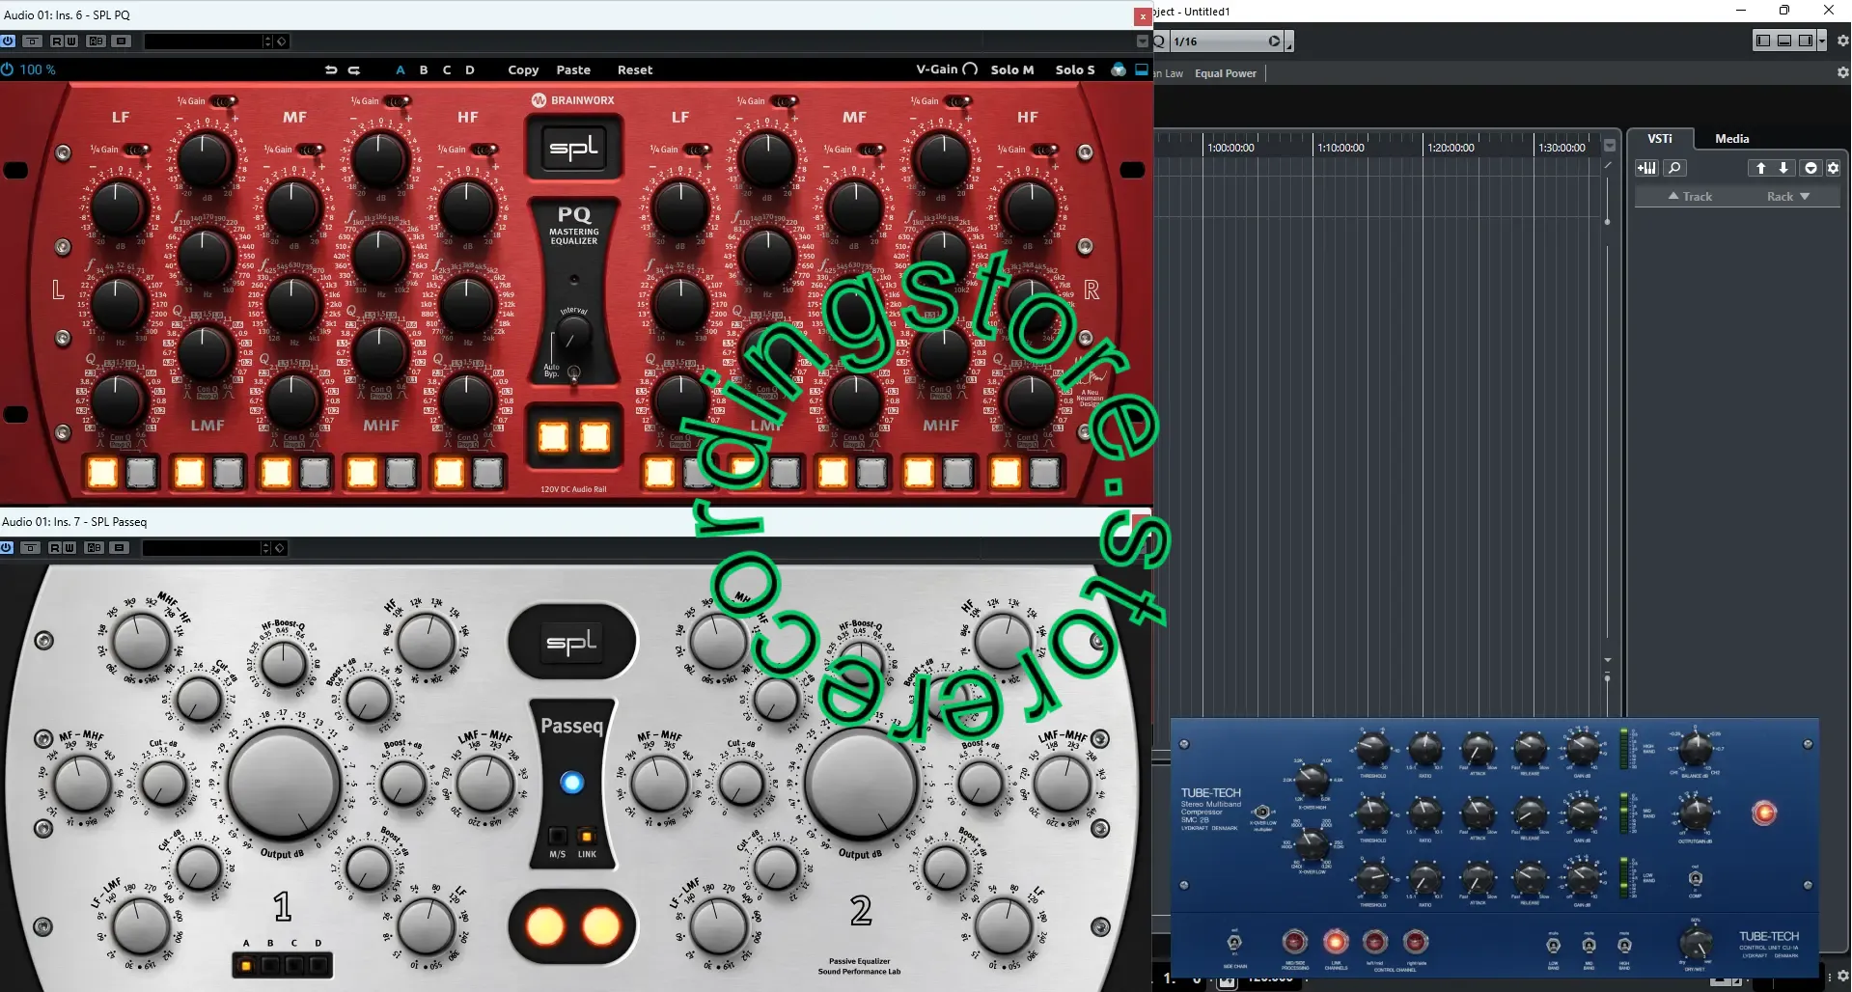
Task: Click SPL PQ preset name field
Action: pyautogui.click(x=204, y=41)
